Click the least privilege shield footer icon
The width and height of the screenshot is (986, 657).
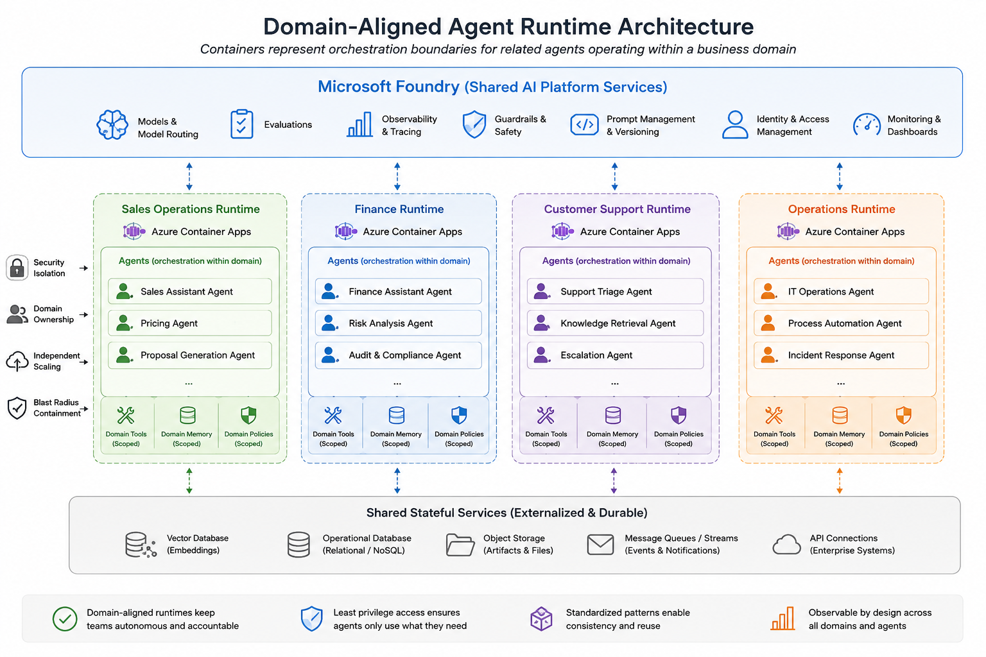pyautogui.click(x=312, y=619)
